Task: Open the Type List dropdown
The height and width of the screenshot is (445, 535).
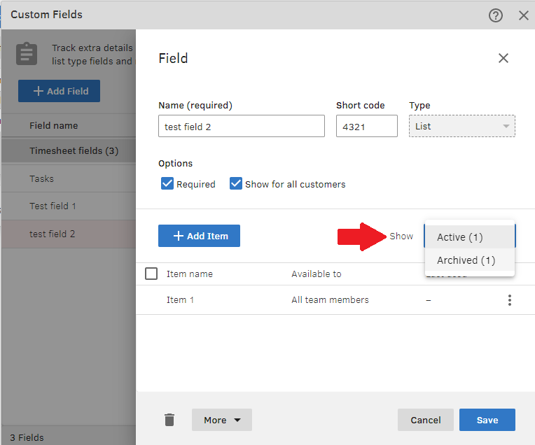Action: point(461,126)
